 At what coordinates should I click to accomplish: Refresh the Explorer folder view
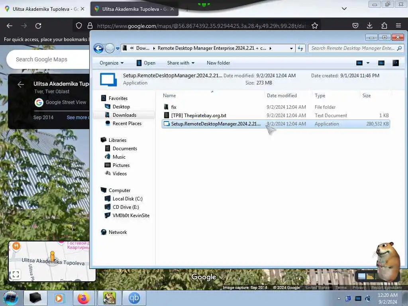coord(300,48)
